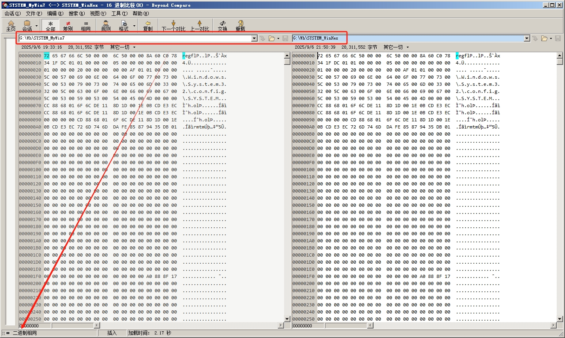Viewport: 565px width, 338px height.
Task: Click the right pane SYSTEM_WinHex path field
Action: (408, 38)
